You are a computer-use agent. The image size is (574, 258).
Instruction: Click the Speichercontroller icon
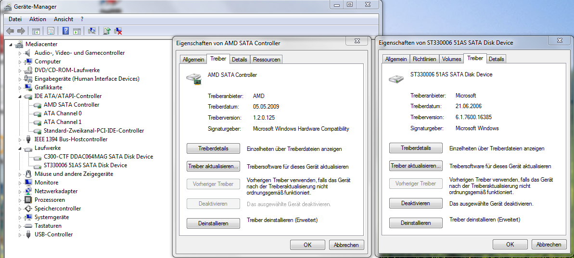click(28, 209)
